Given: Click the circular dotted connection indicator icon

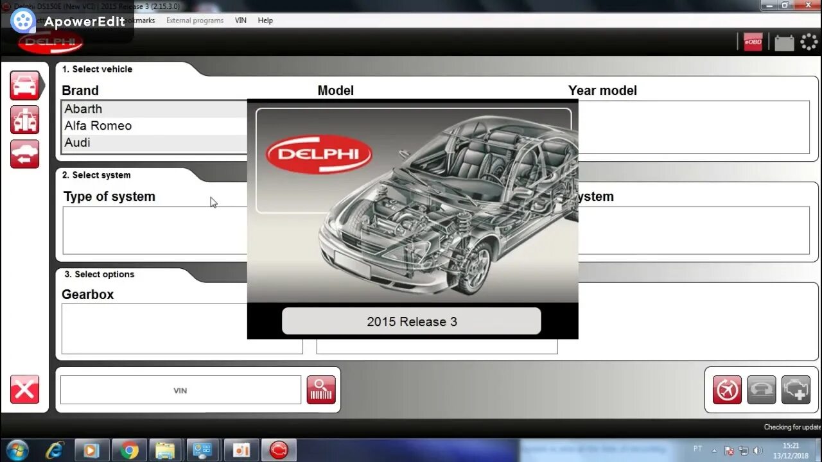Looking at the screenshot, I should coord(809,42).
